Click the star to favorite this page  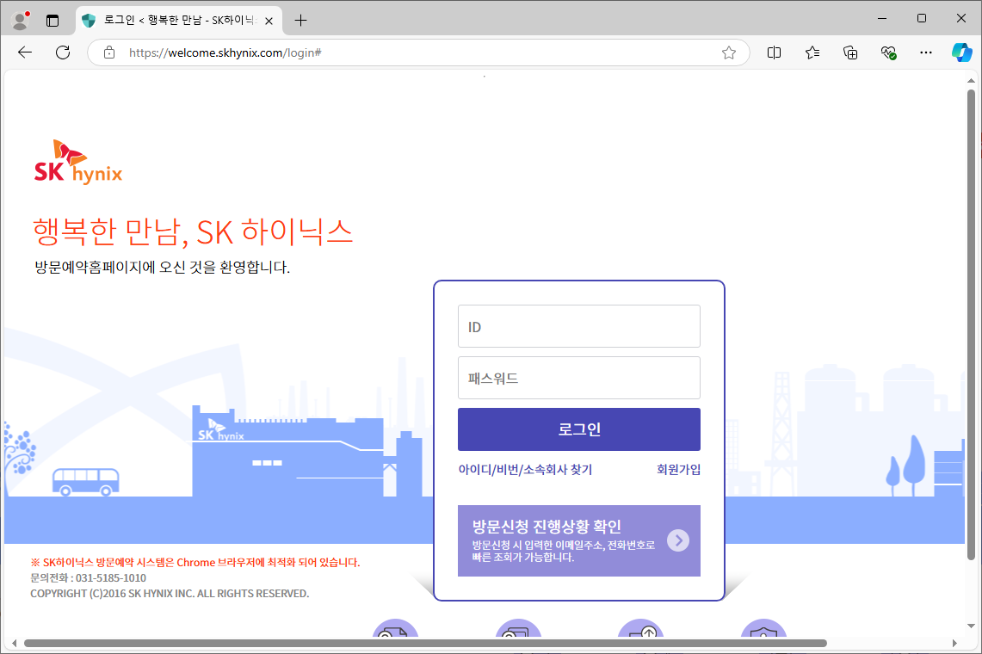[729, 52]
